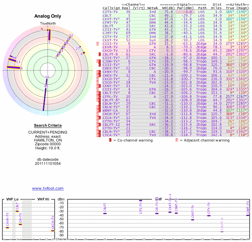Click the Search Criteria heading
Viewport: 252px width, 242px height.
point(48,125)
